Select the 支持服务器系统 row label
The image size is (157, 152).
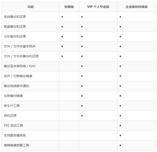pyautogui.click(x=15, y=135)
